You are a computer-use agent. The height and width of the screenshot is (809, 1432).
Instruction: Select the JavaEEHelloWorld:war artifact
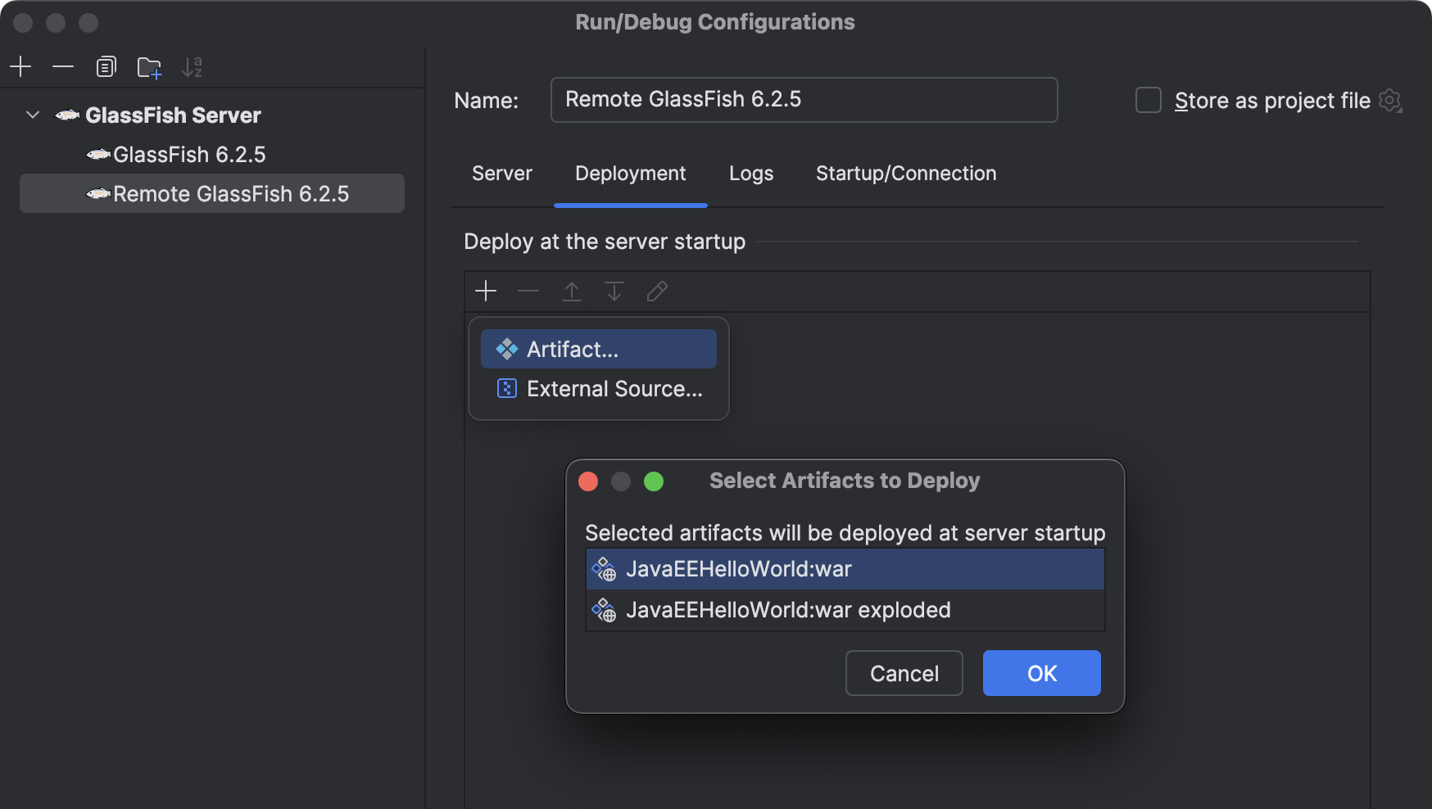(x=739, y=568)
